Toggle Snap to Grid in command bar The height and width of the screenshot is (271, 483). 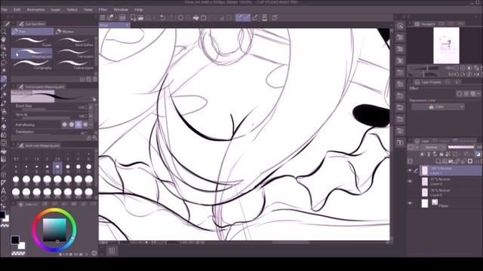(255, 18)
